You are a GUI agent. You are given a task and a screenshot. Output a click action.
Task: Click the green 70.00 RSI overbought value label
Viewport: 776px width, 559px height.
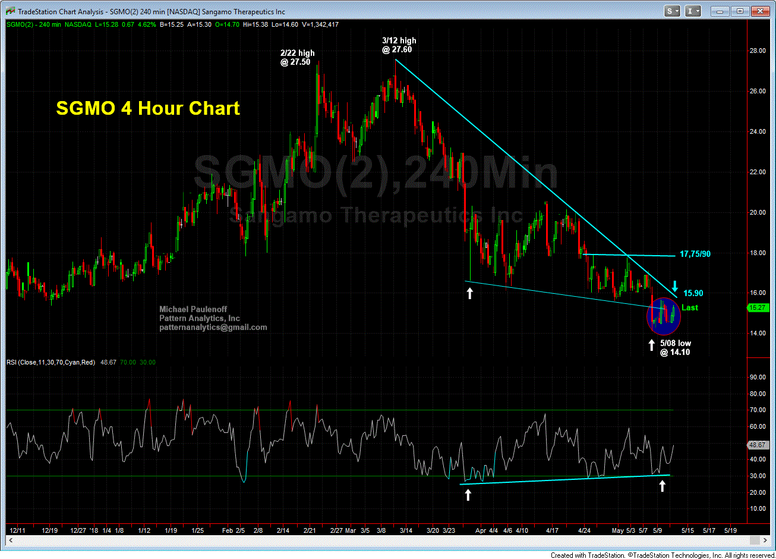[x=129, y=362]
